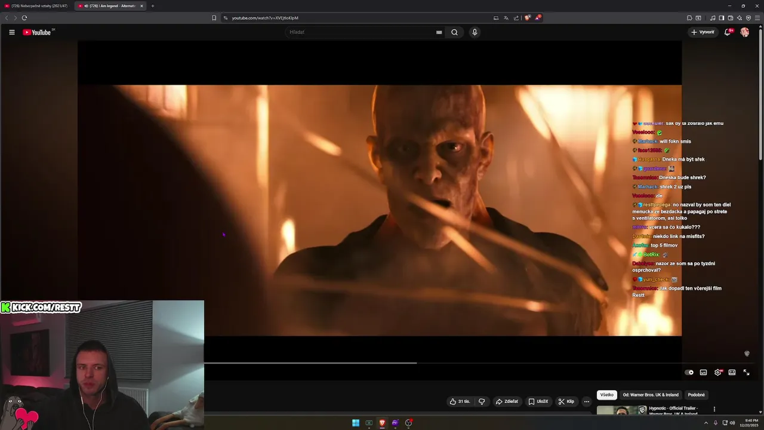Open the Brave VPN shield icon
Screen dimensions: 764x430
[748, 18]
